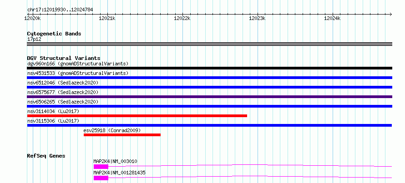Click the MAP2K4 NM_003010 magenta exon block

[x=101, y=167]
